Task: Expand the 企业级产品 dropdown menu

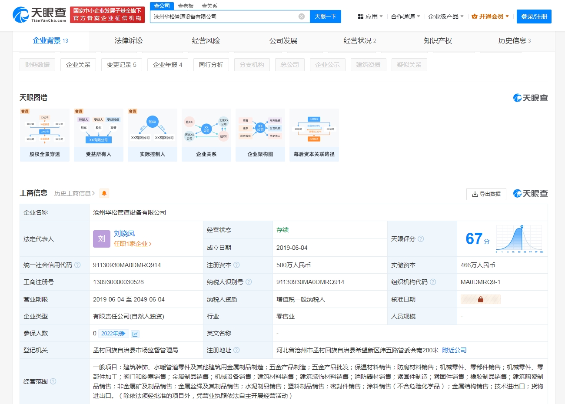Action: click(x=446, y=17)
